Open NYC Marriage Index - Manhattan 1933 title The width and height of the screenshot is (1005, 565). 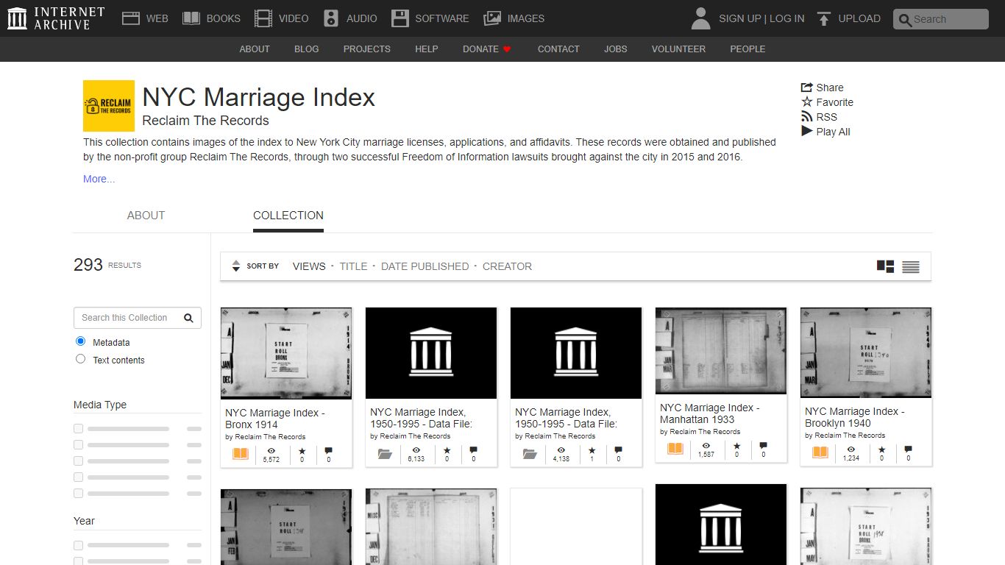(710, 413)
